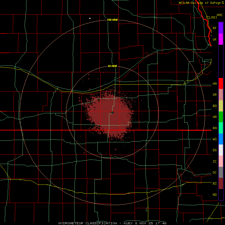Click the 'ND' legend label
This screenshot has width=225, height=225.
pos(214,195)
